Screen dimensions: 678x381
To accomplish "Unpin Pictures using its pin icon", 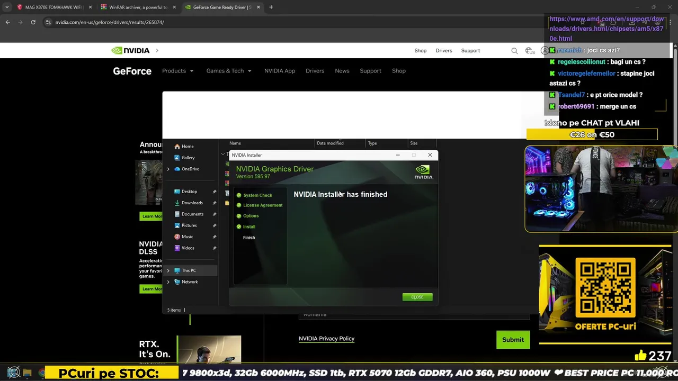I will click(x=214, y=225).
